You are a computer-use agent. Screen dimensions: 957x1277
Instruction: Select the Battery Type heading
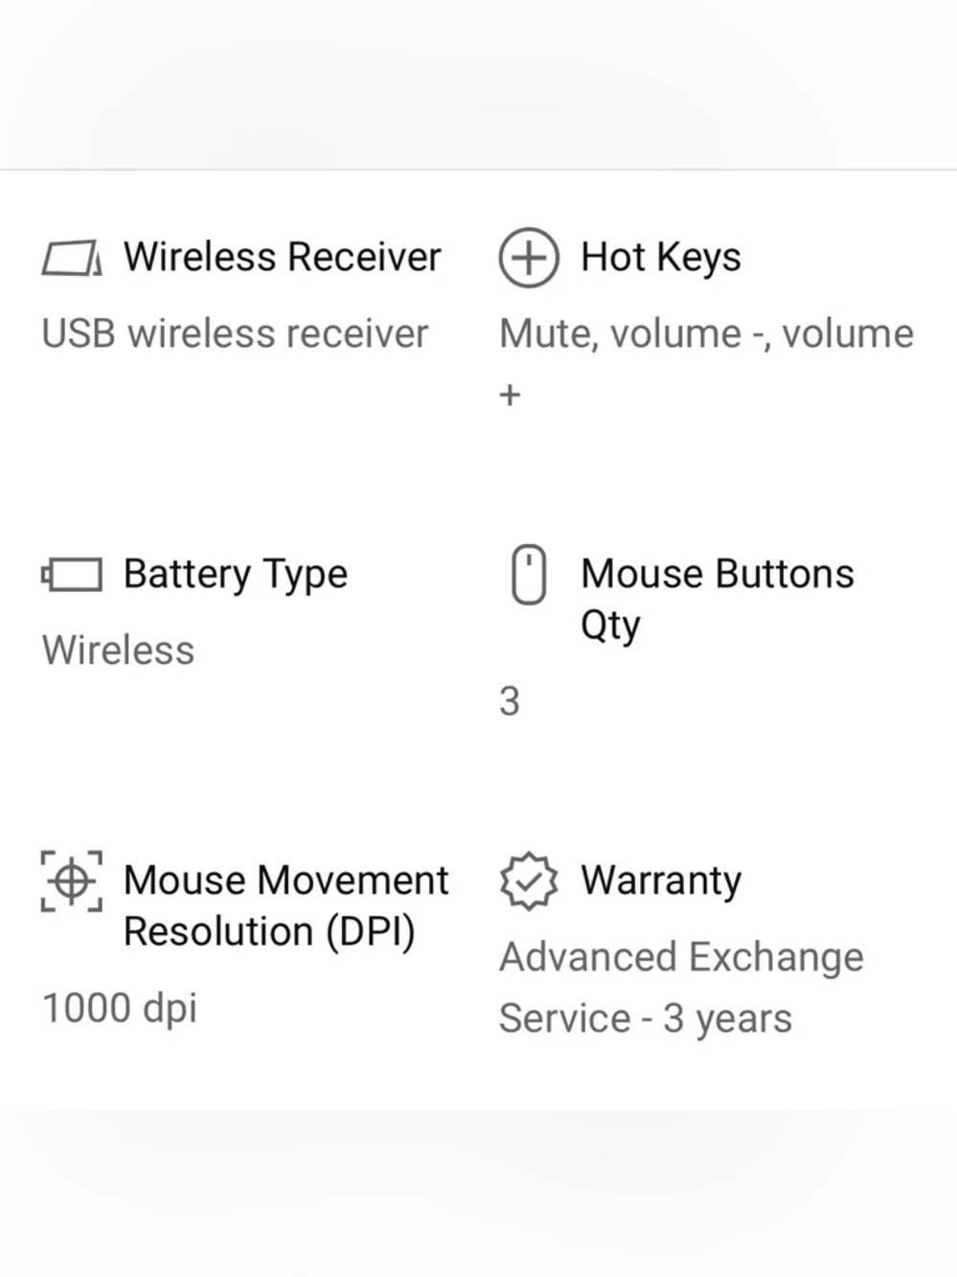[x=236, y=575]
